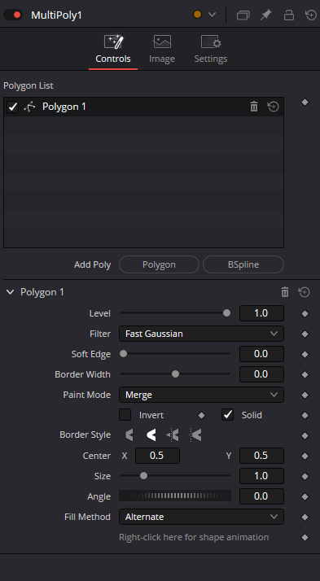The height and width of the screenshot is (581, 320).
Task: Keyframe the Size parameter
Action: click(x=305, y=477)
